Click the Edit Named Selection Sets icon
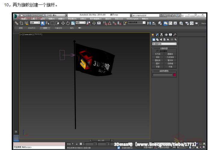 coord(125,23)
